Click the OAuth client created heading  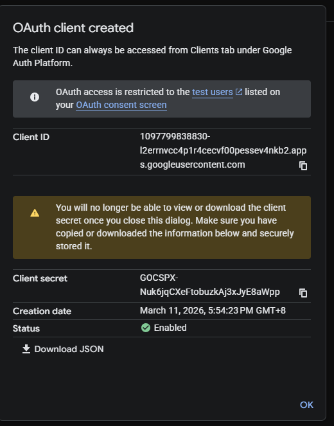click(x=73, y=28)
